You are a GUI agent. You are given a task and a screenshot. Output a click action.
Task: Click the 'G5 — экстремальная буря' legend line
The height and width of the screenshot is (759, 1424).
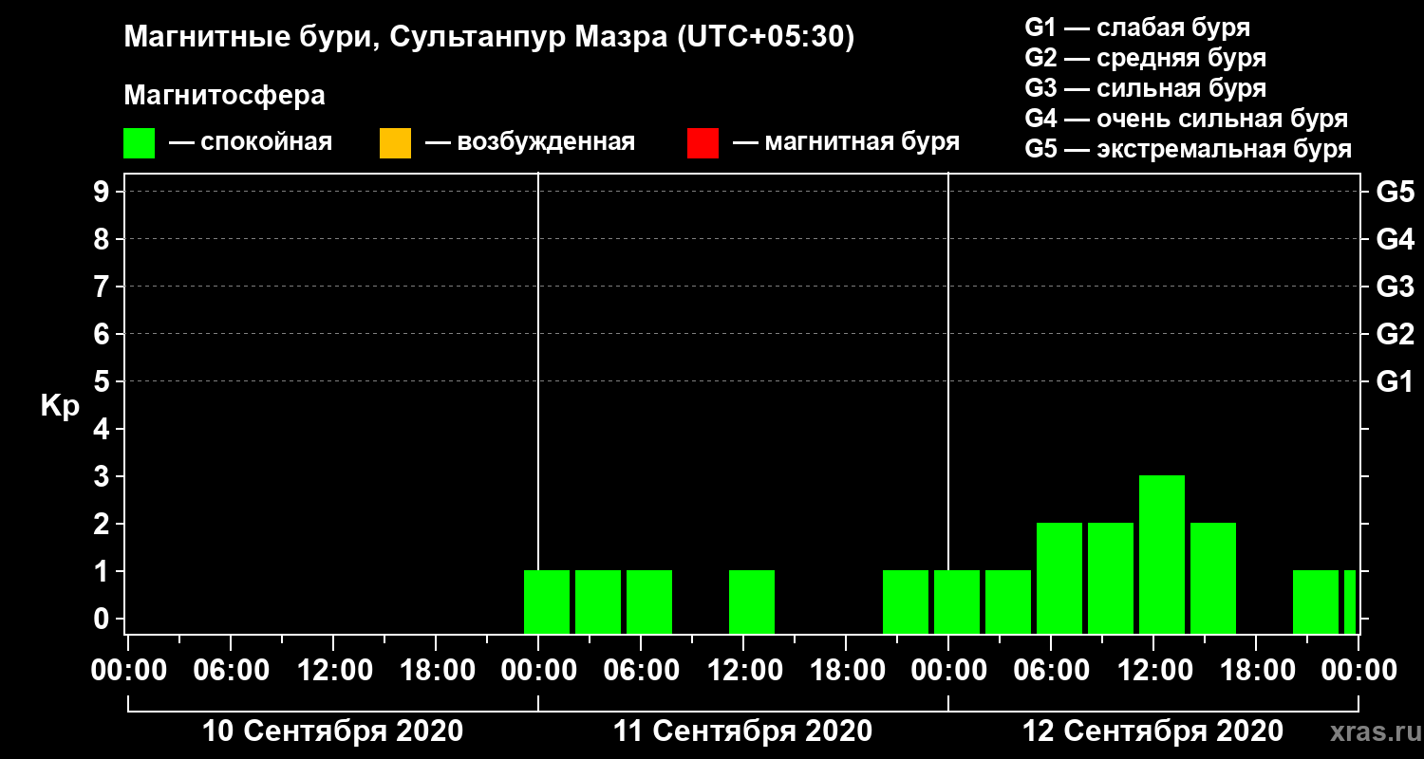click(x=1189, y=149)
